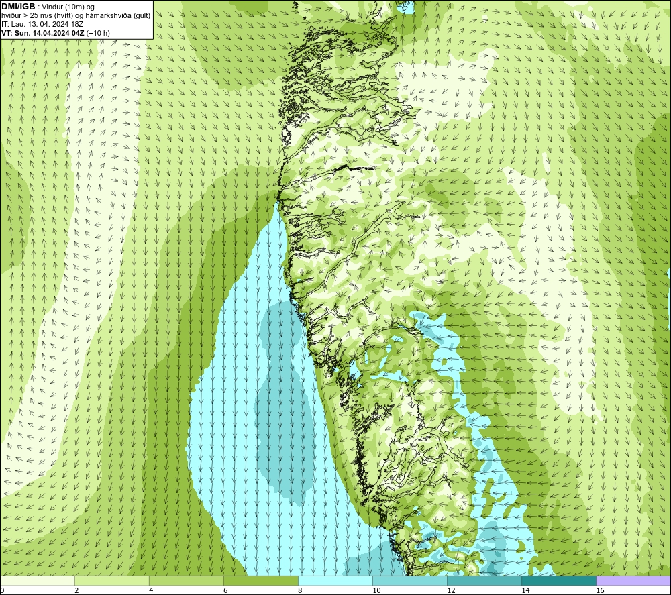Click the color bar segment between 2 and 4
This screenshot has width=671, height=595.
[111, 581]
